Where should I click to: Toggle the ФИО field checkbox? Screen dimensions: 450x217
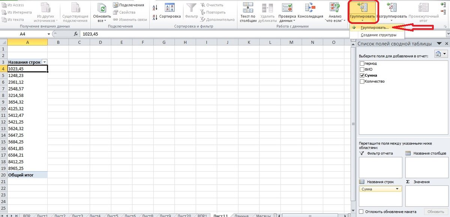pyautogui.click(x=362, y=69)
